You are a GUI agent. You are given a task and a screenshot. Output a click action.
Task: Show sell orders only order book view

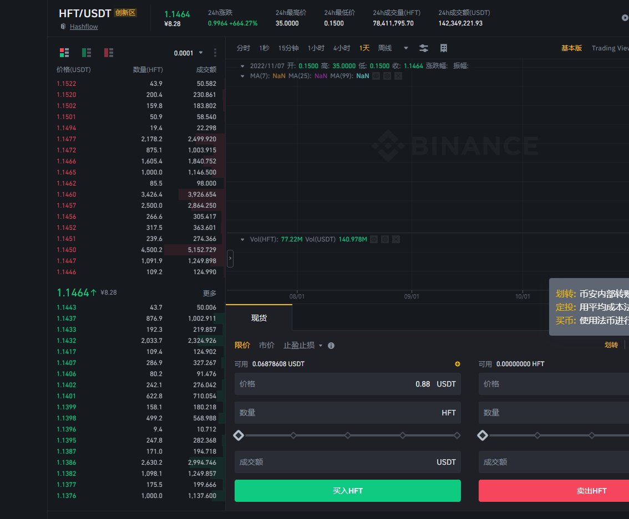click(108, 53)
